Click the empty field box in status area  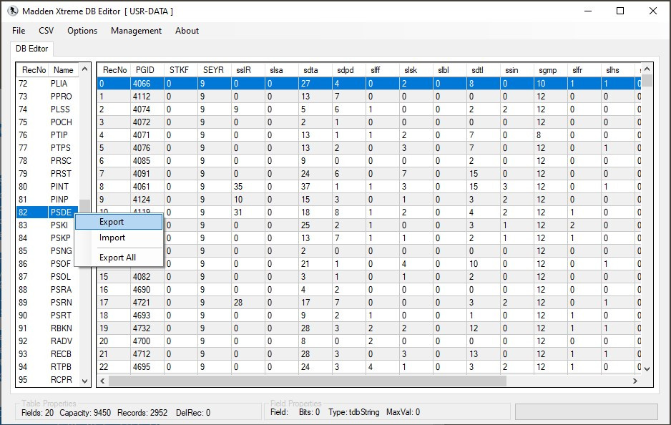[x=587, y=411]
